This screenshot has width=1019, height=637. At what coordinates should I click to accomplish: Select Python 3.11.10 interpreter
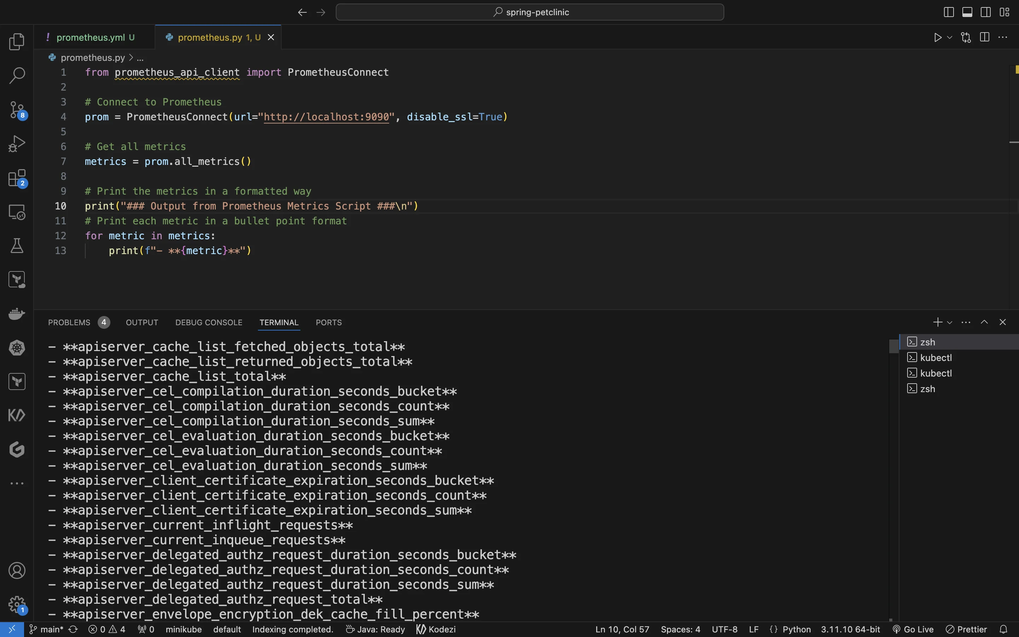(850, 630)
